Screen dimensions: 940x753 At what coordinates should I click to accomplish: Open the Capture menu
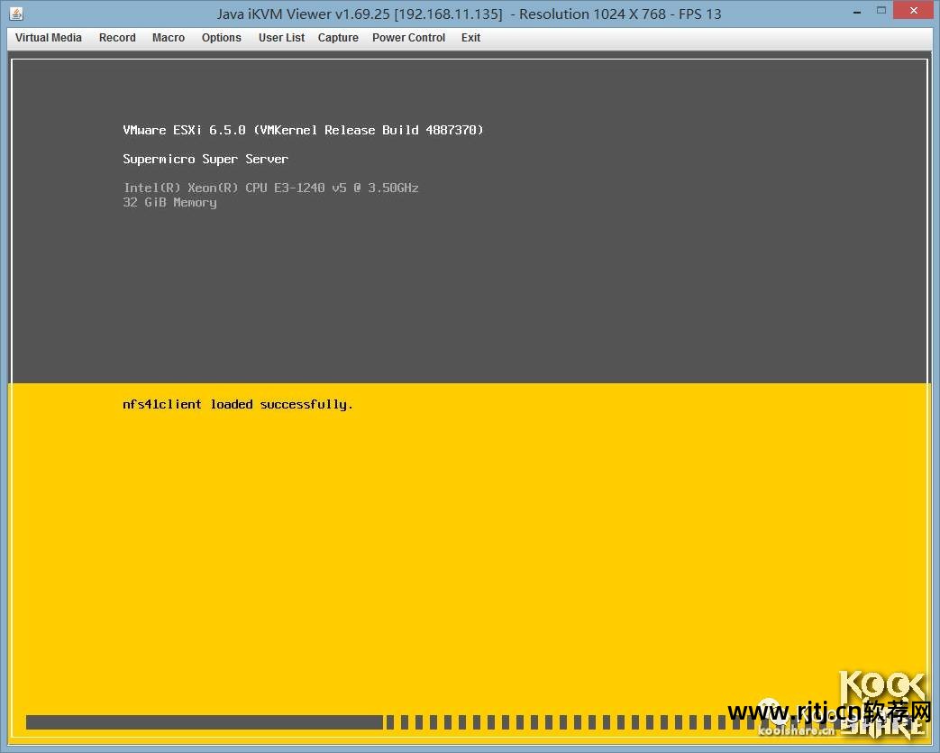tap(338, 38)
